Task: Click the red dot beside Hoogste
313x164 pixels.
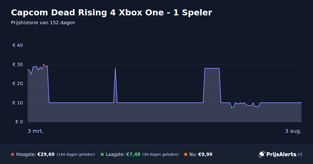Action: [13, 154]
